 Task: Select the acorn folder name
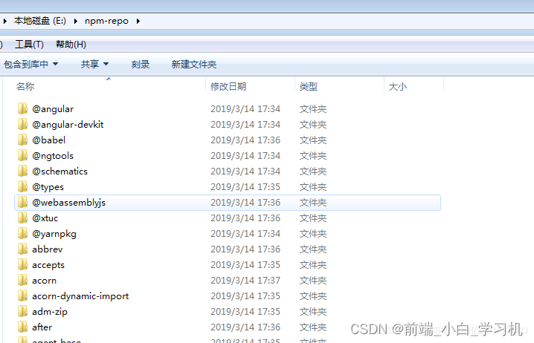point(45,281)
